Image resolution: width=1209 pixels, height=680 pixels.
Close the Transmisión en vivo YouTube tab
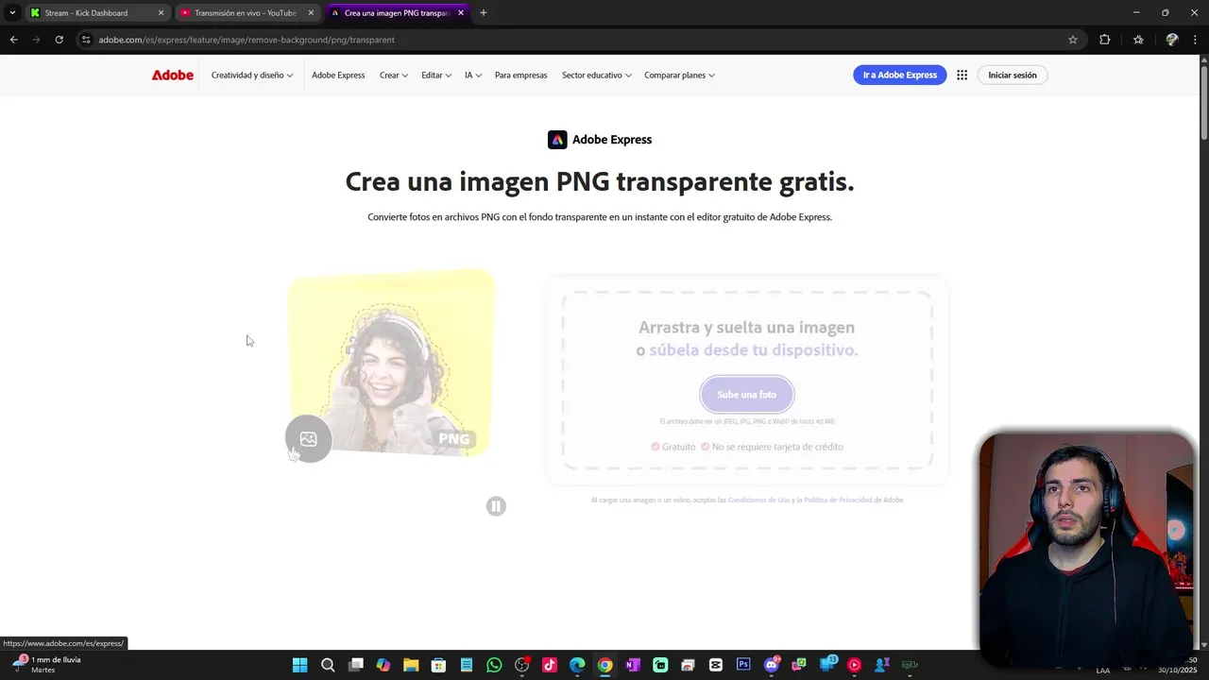point(311,13)
